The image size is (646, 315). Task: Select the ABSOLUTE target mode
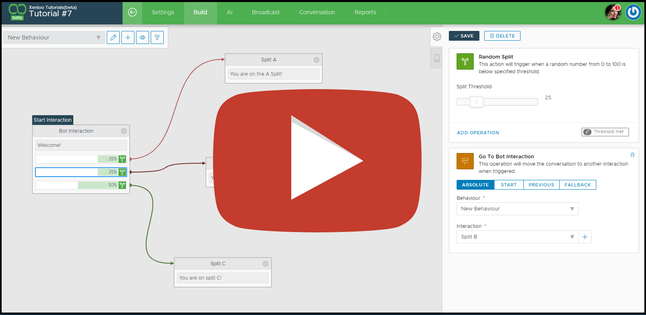[x=475, y=185]
